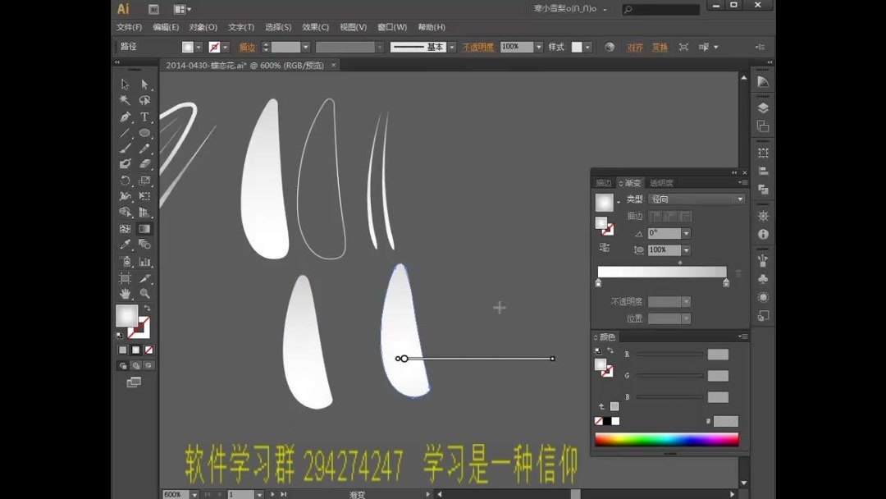Viewport: 886px width, 499px height.
Task: Select the Hand tool
Action: click(x=125, y=293)
